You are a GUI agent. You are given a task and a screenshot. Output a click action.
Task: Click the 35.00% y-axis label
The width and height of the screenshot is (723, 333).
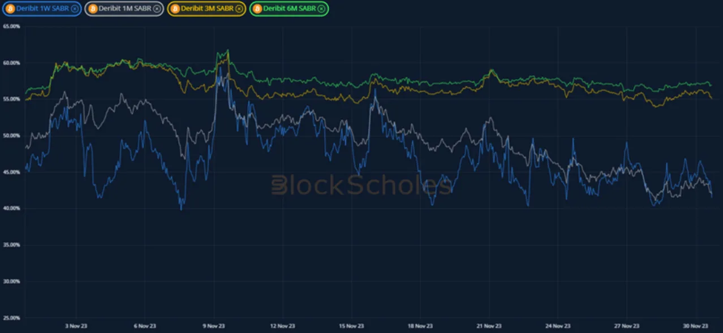(x=11, y=245)
